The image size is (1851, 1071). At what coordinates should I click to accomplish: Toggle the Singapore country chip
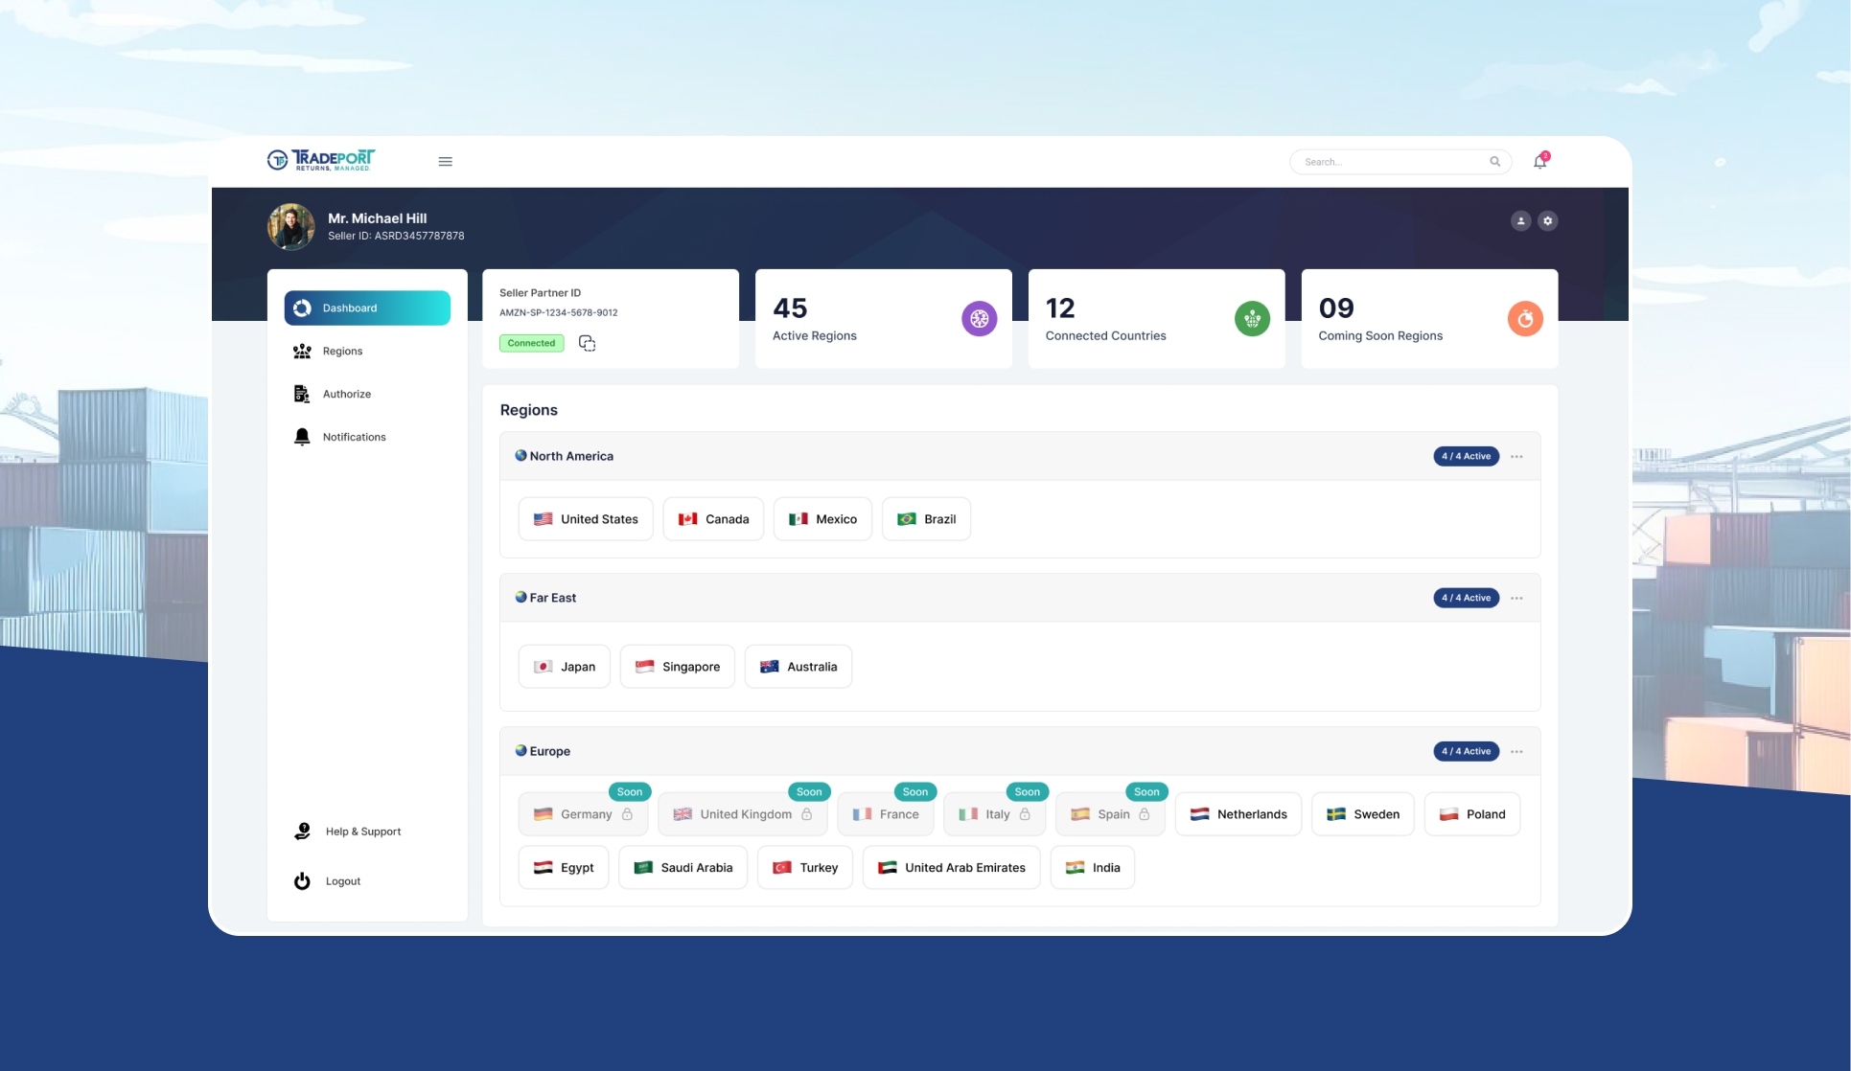pyautogui.click(x=677, y=667)
